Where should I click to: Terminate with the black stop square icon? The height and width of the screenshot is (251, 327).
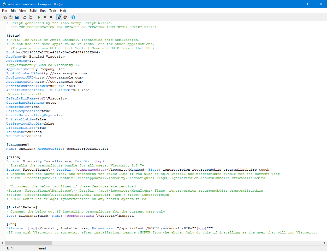[x=51, y=17]
